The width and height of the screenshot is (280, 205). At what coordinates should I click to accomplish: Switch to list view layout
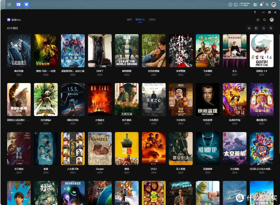click(256, 28)
